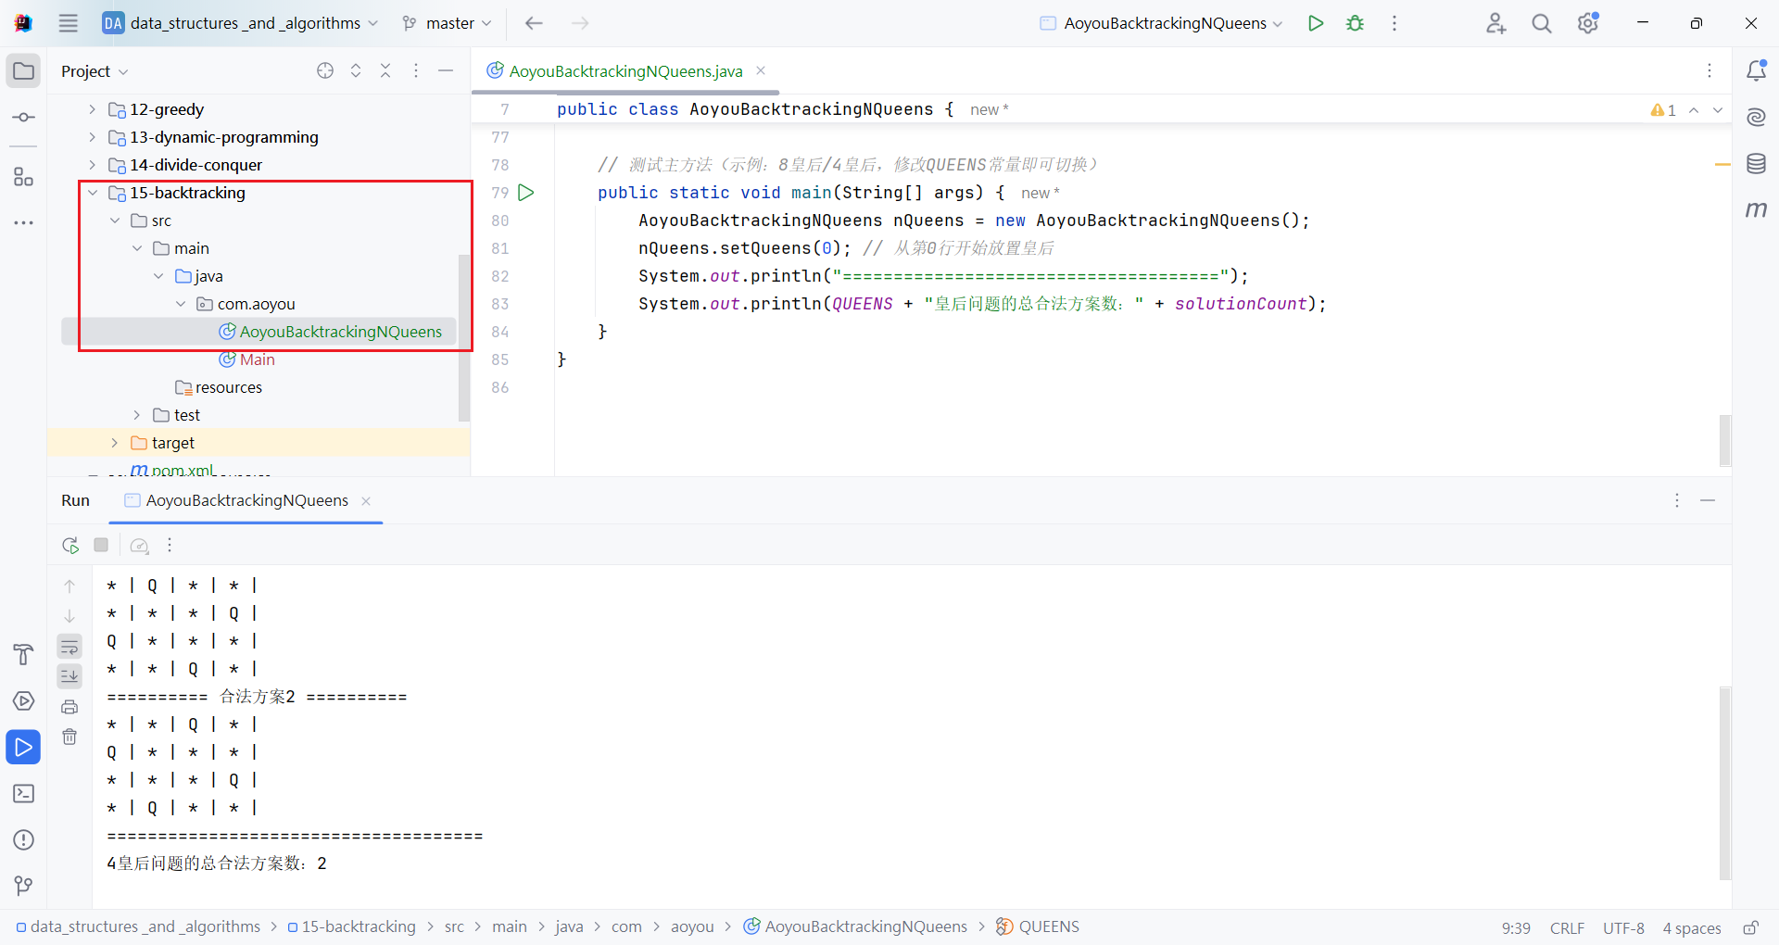
Task: Click the run gutter arrow beside main method
Action: click(x=526, y=193)
